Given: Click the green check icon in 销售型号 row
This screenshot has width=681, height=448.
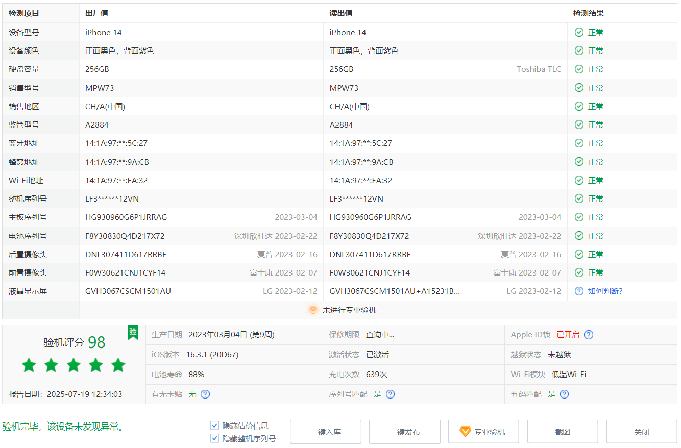Looking at the screenshot, I should coord(579,88).
